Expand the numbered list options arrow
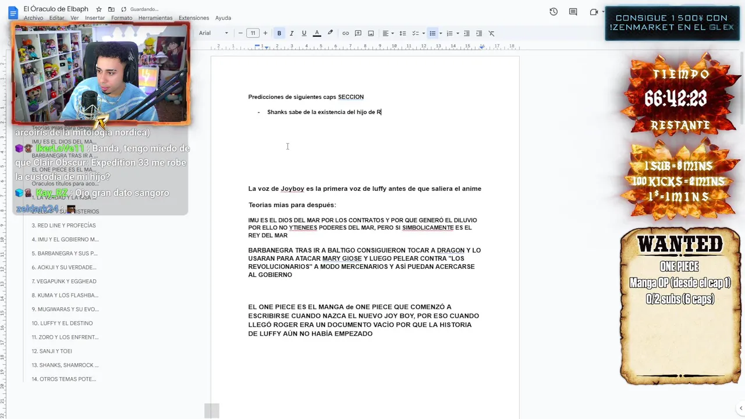 457,33
